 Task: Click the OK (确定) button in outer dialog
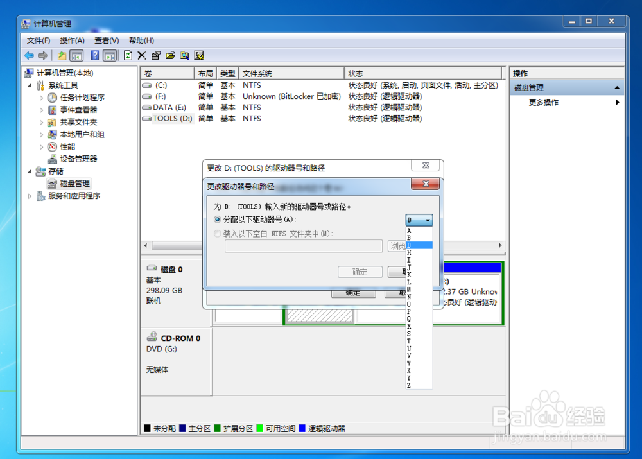353,293
